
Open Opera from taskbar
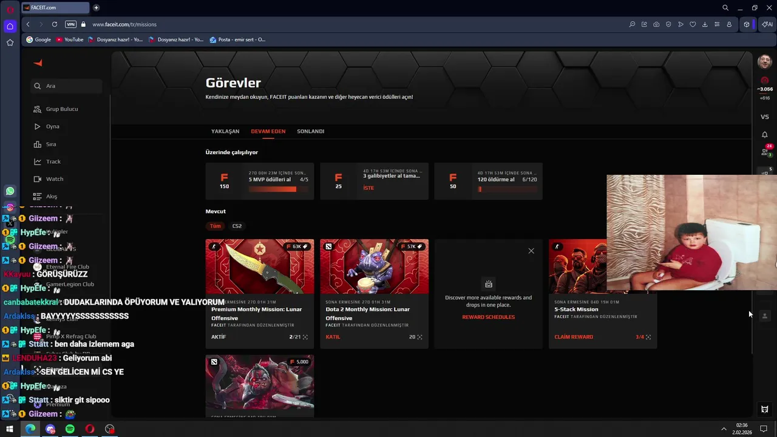[90, 429]
